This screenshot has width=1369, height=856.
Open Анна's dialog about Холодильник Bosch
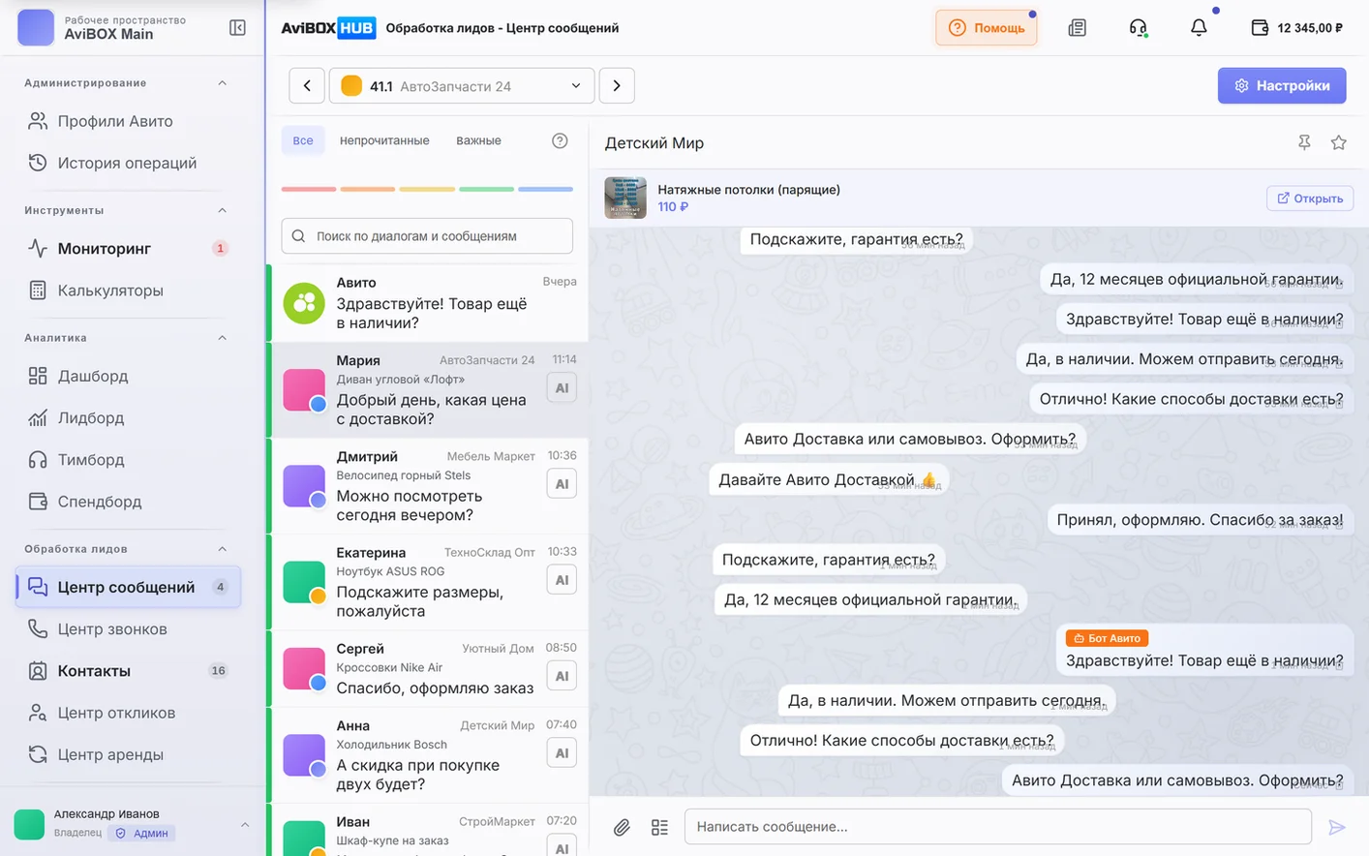coord(429,755)
